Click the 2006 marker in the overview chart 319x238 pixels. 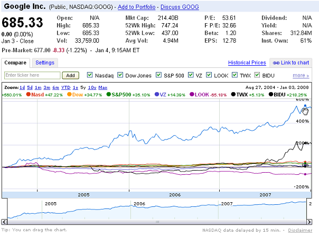click(139, 204)
